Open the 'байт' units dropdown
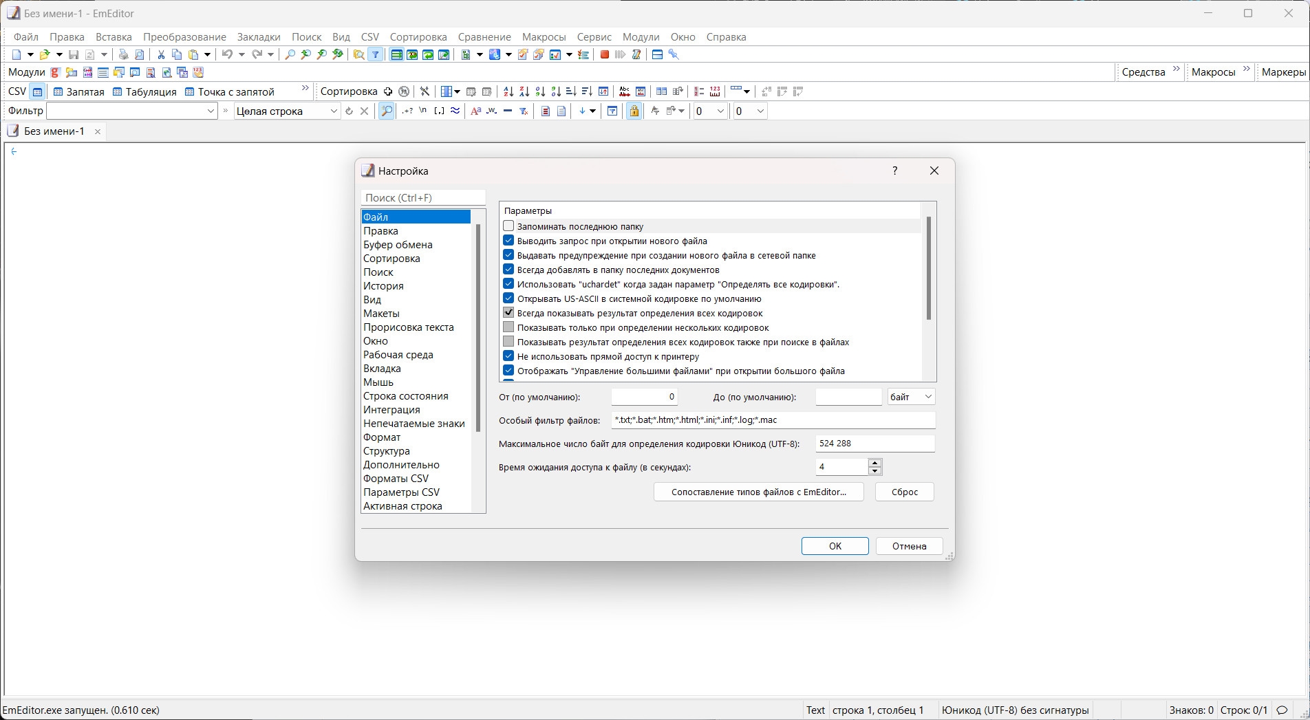Image resolution: width=1310 pixels, height=720 pixels. (x=910, y=396)
